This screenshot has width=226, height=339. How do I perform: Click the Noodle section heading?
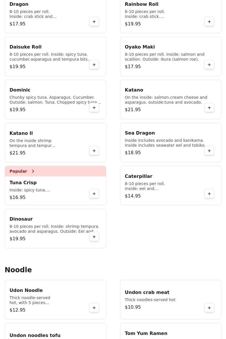tap(18, 270)
